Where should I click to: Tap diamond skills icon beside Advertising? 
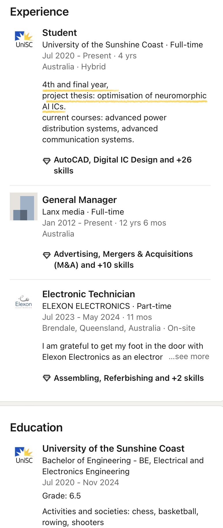point(46,255)
